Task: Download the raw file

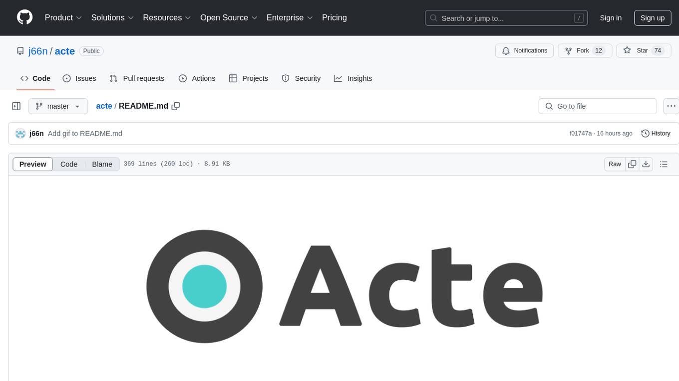Action: [646, 164]
